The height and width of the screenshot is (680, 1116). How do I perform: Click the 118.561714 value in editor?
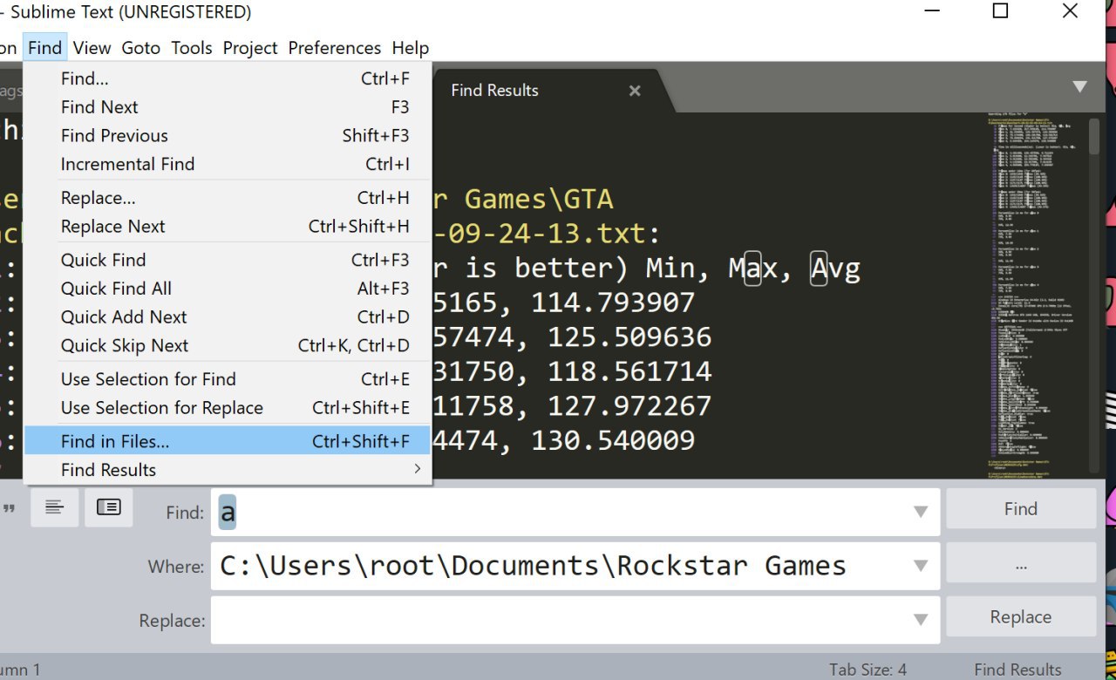tap(629, 371)
